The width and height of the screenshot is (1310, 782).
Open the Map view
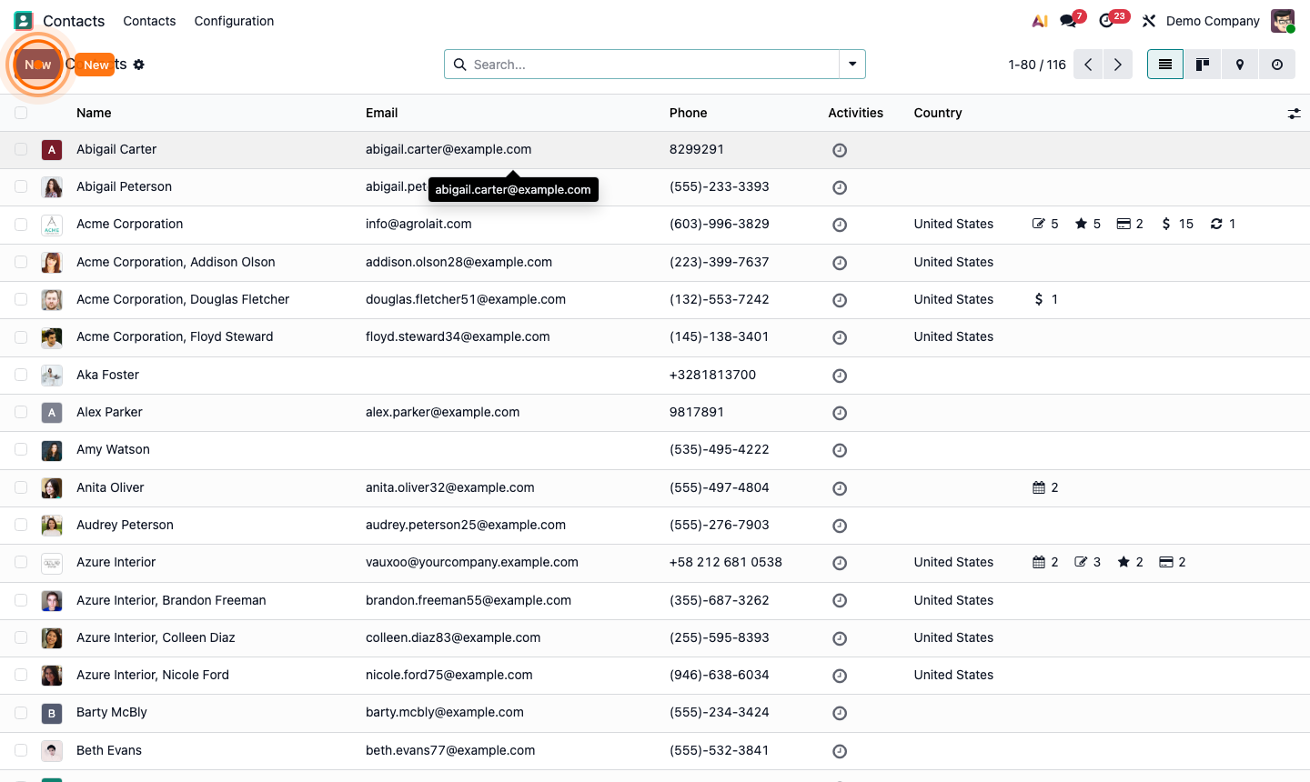coord(1239,65)
